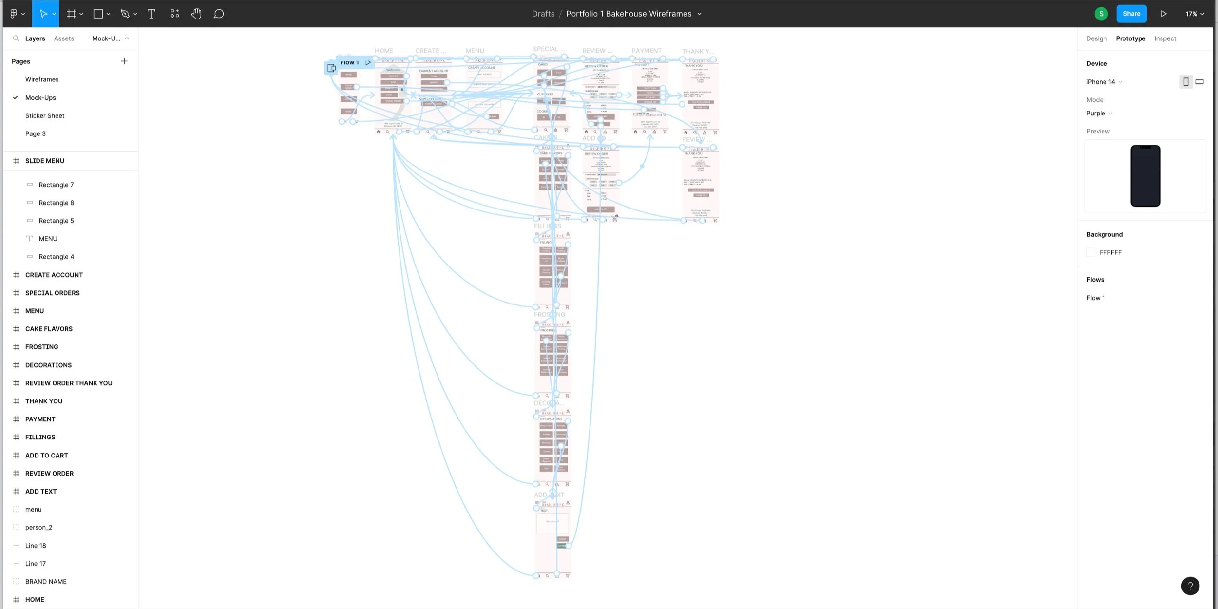Image resolution: width=1218 pixels, height=609 pixels.
Task: Switch to the Wireframes page
Action: point(42,79)
